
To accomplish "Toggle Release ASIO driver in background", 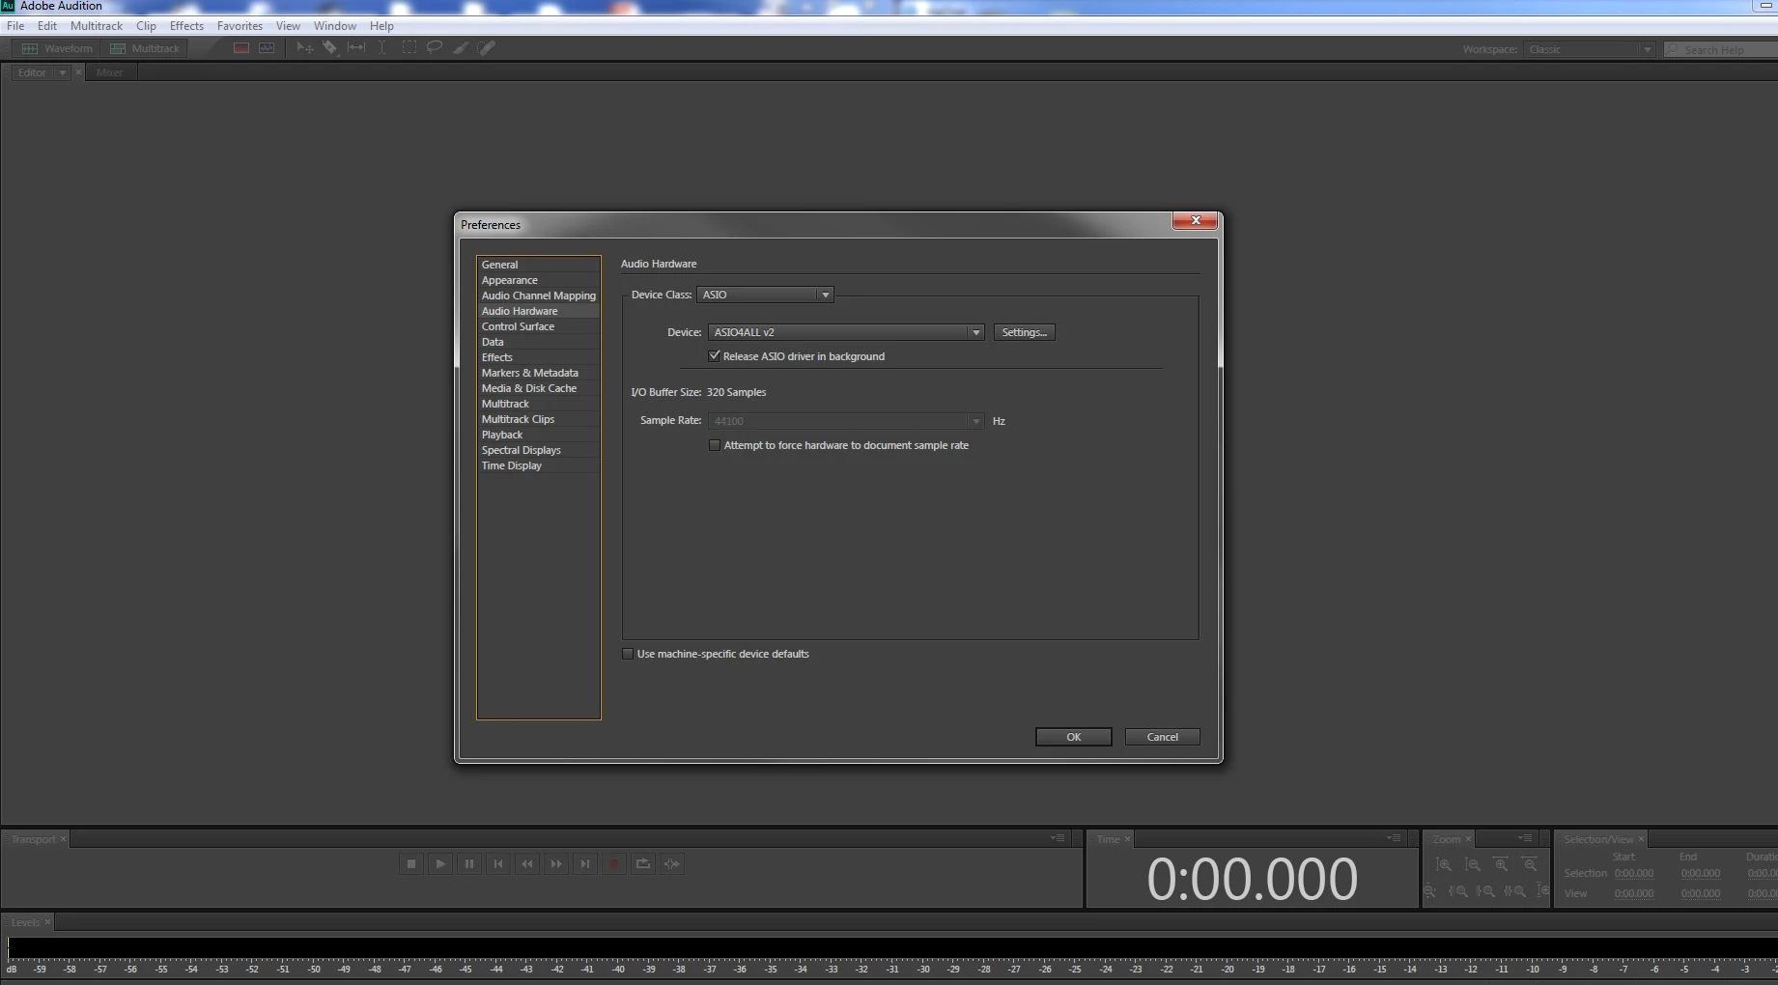I will [715, 356].
